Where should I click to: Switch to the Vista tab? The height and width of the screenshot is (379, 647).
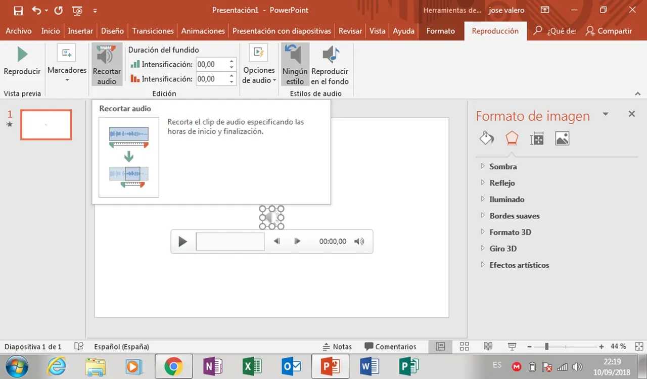[377, 31]
